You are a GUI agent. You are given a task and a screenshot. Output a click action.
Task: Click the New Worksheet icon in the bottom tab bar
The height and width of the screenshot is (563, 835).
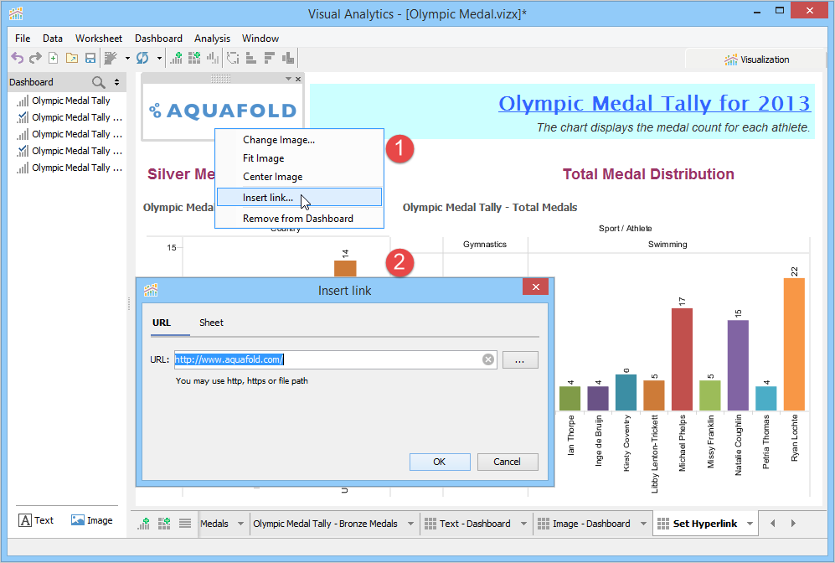tap(144, 524)
